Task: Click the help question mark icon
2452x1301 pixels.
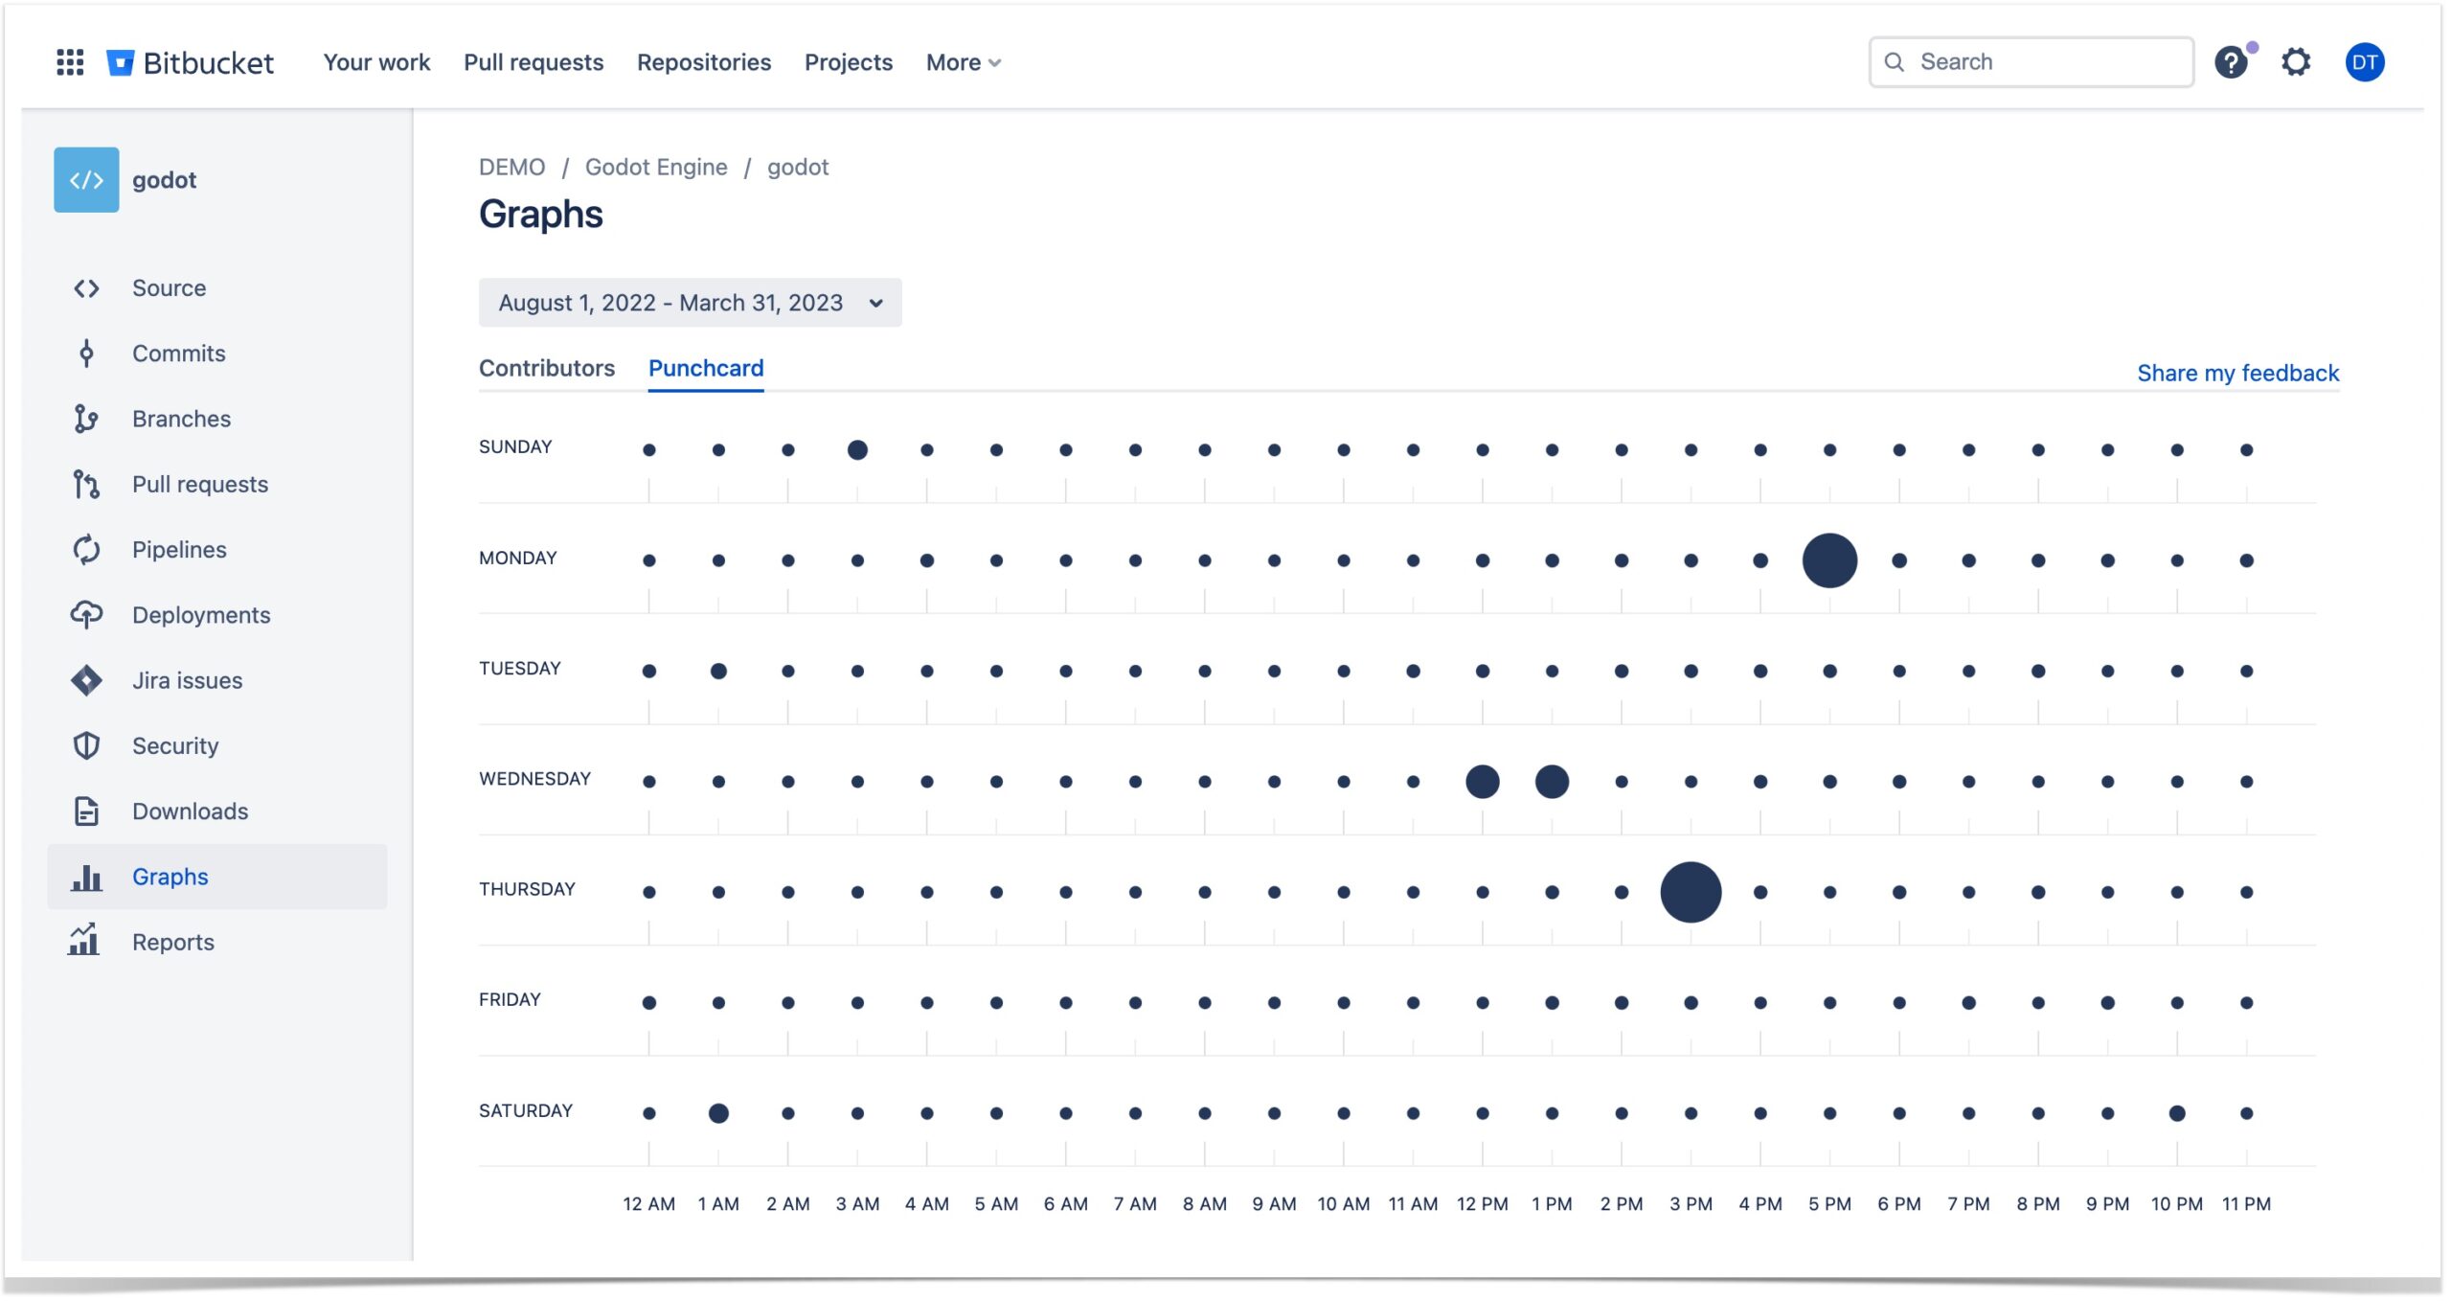Action: [2231, 61]
